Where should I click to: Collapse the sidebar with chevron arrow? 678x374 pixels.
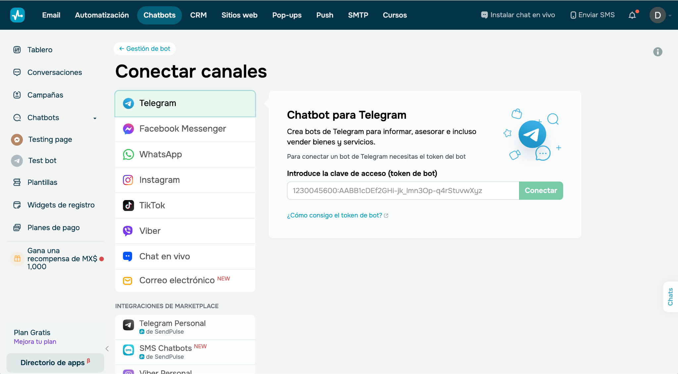tap(107, 349)
